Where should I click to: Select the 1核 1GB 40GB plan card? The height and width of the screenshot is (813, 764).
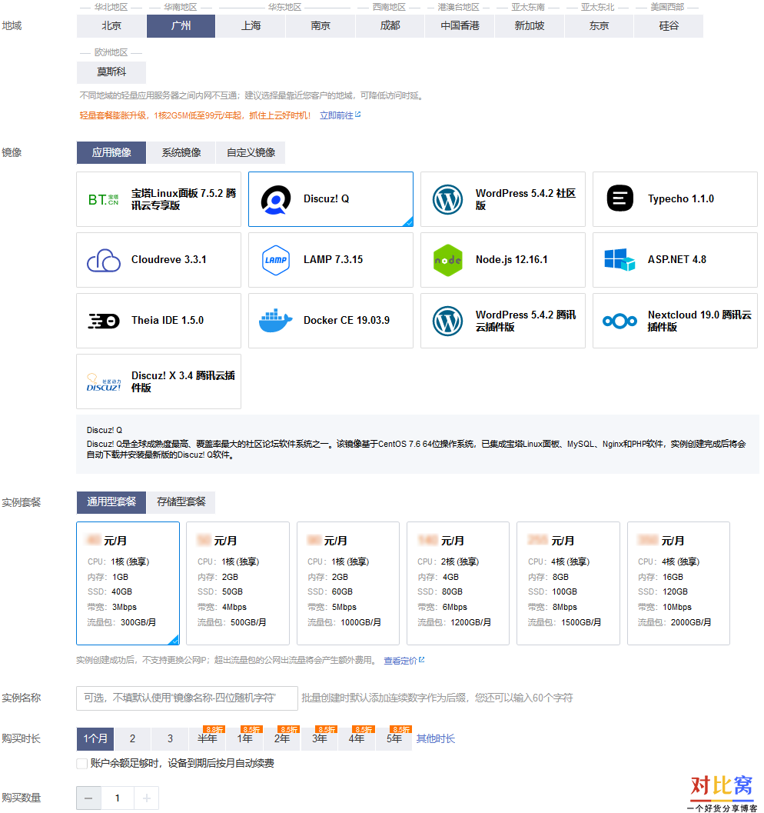coord(128,583)
